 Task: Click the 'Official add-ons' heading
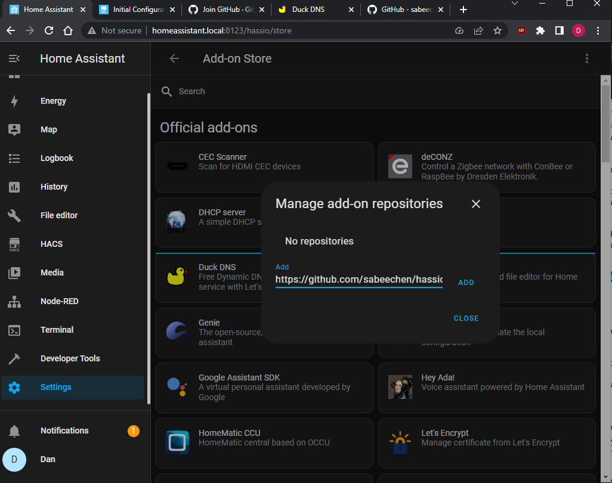click(208, 128)
